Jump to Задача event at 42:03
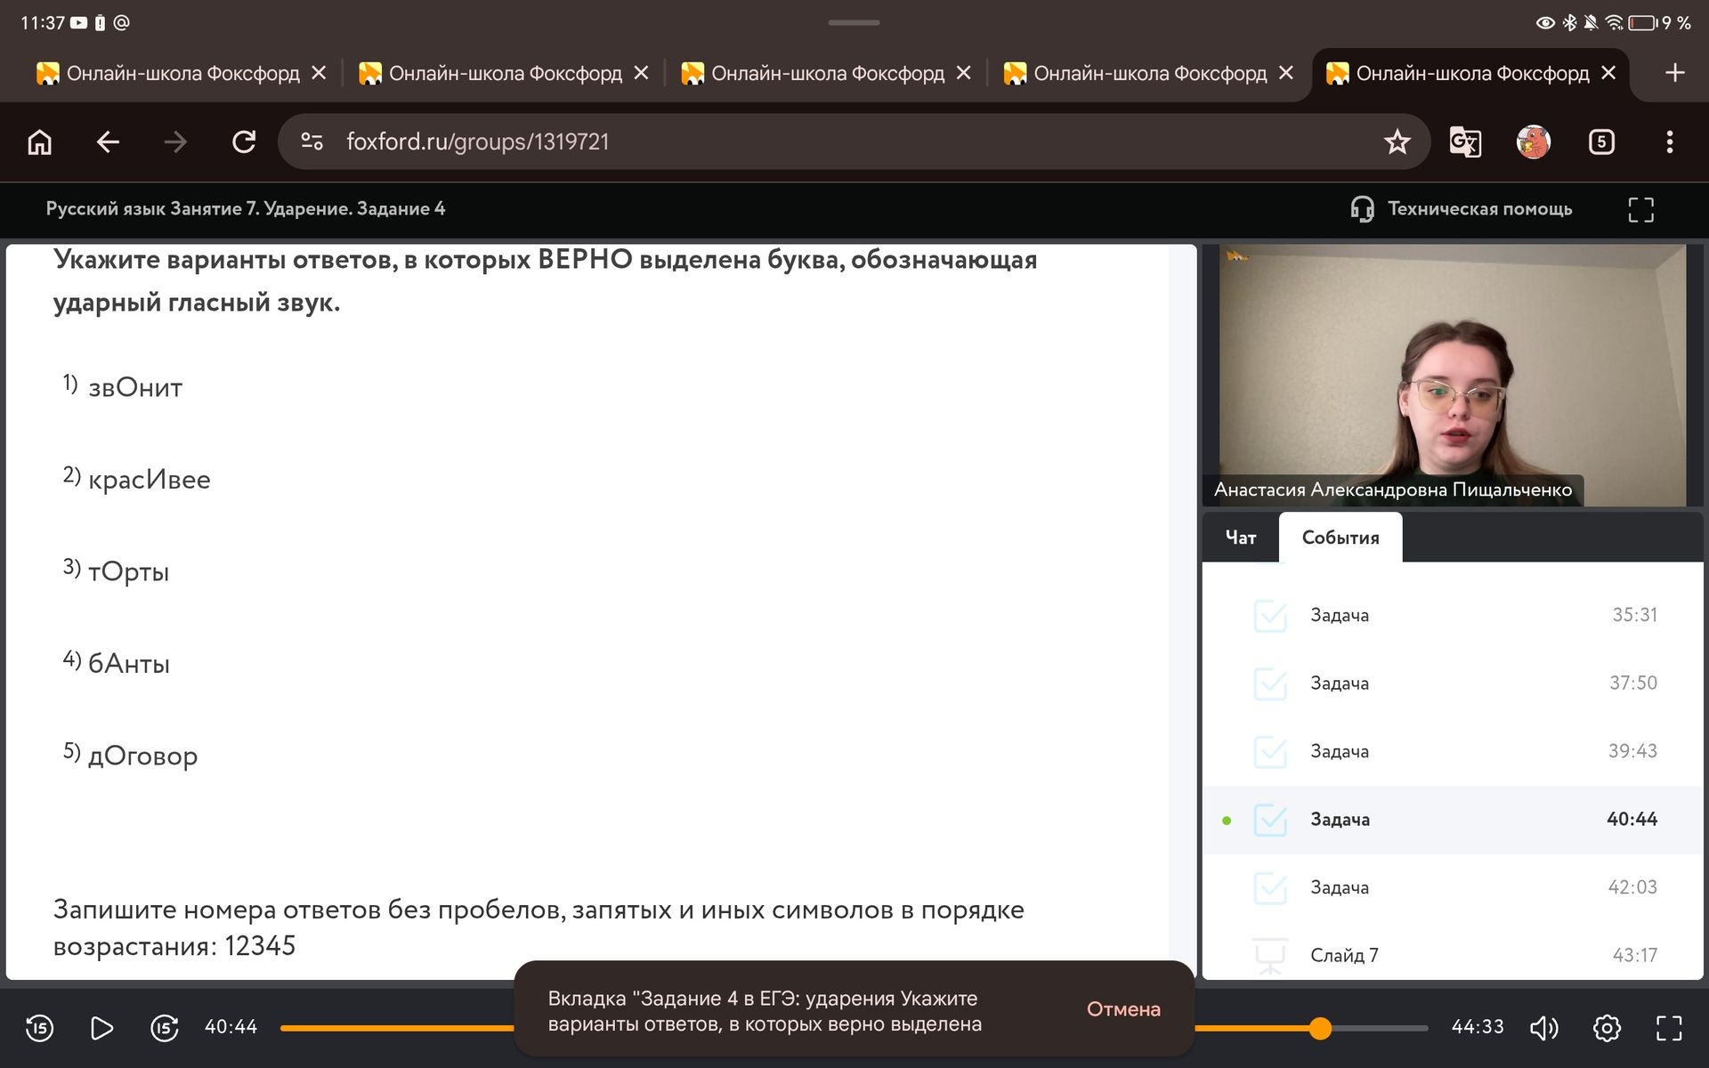Viewport: 1709px width, 1068px height. (1453, 887)
